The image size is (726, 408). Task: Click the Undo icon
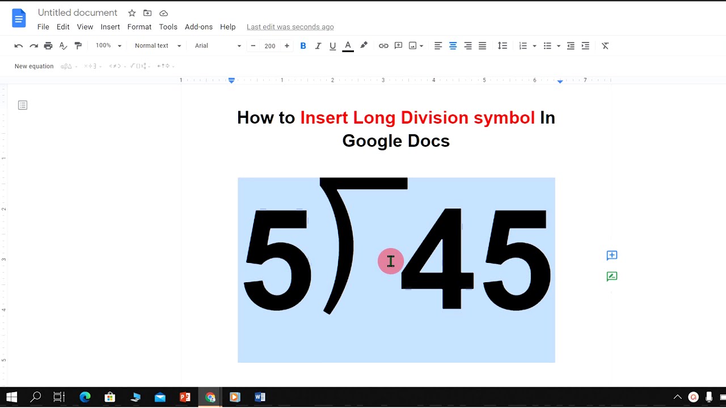19,46
